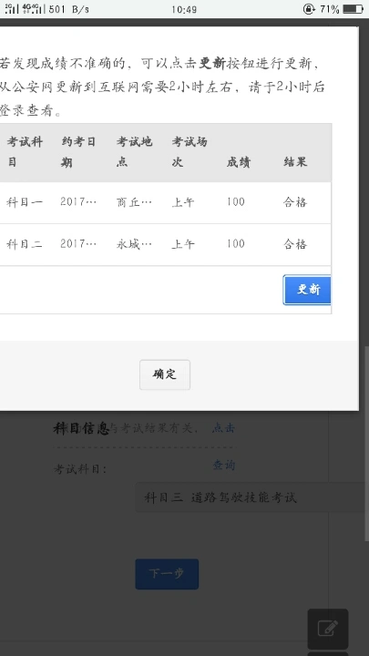The image size is (369, 656).
Task: Tap truncated location 永城… cell
Action: tap(134, 244)
